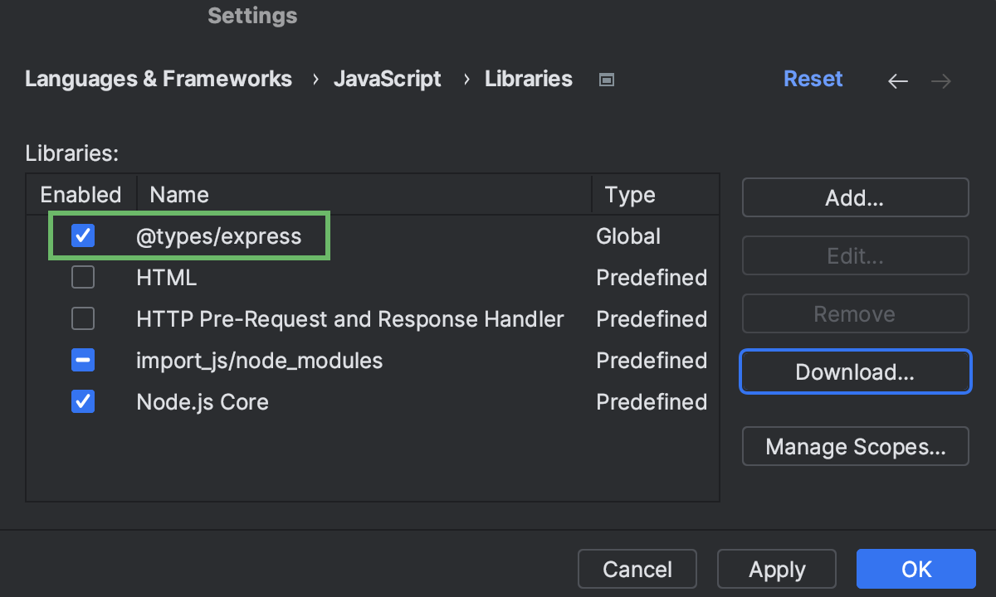Disable the @types/express library
996x597 pixels.
pyautogui.click(x=83, y=235)
